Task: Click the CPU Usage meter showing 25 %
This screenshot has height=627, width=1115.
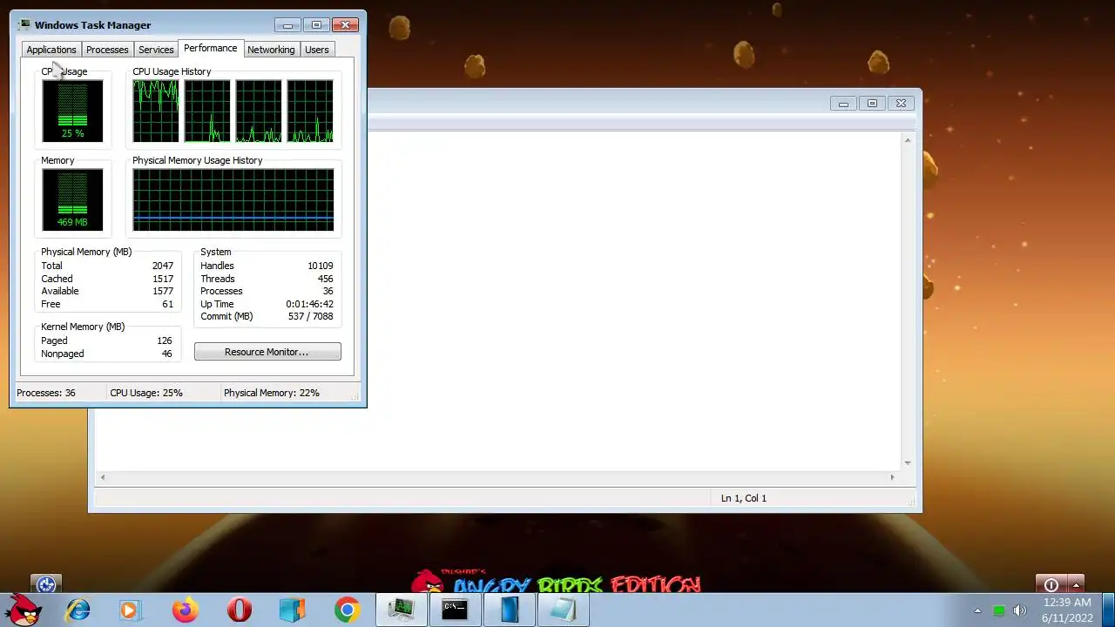Action: click(72, 111)
